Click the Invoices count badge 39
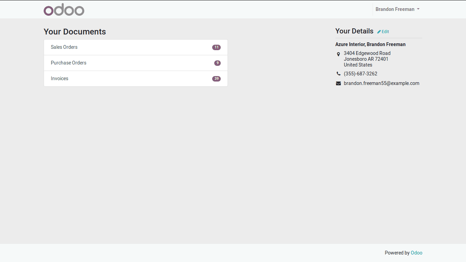This screenshot has width=466, height=262. pos(216,79)
